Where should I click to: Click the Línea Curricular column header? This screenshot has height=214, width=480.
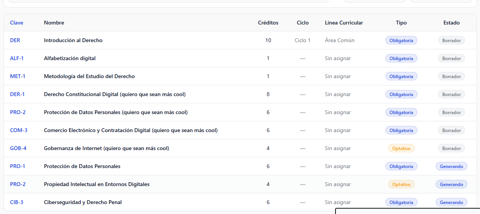pos(344,23)
